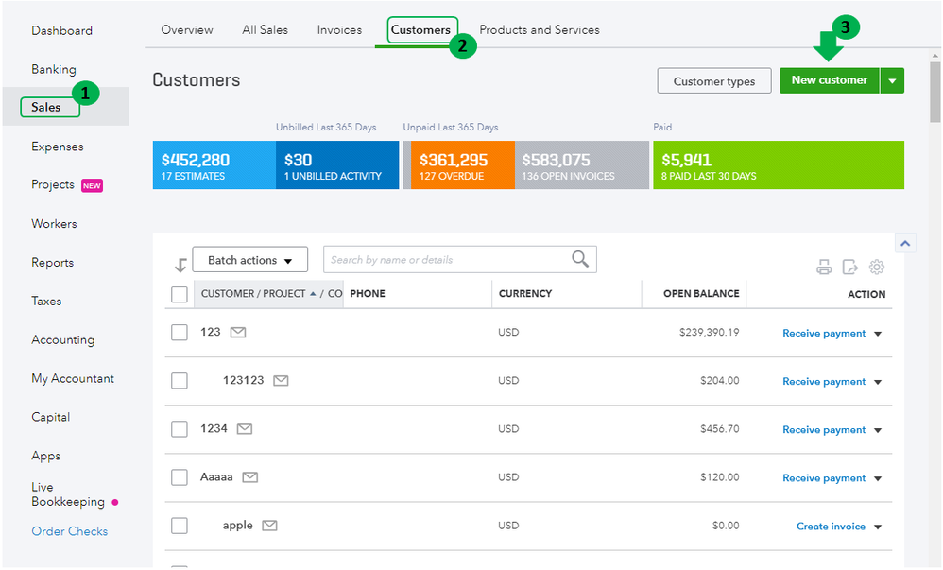Open Sales in the sidebar
943x570 pixels.
(45, 107)
